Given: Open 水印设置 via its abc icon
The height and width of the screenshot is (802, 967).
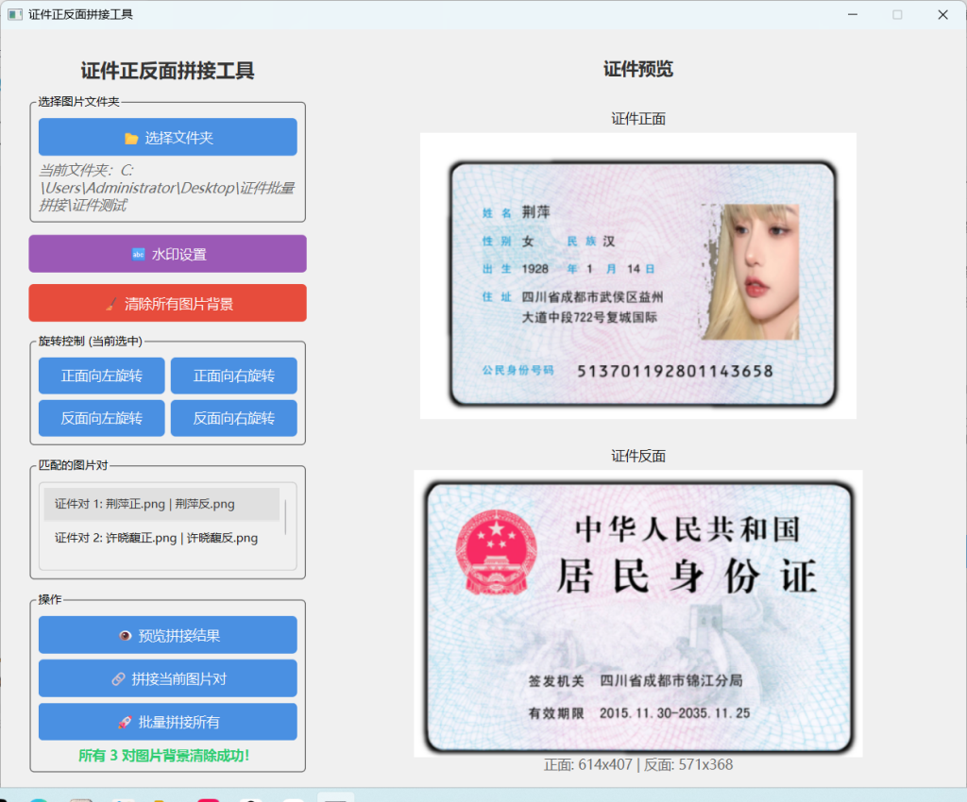Looking at the screenshot, I should point(139,255).
